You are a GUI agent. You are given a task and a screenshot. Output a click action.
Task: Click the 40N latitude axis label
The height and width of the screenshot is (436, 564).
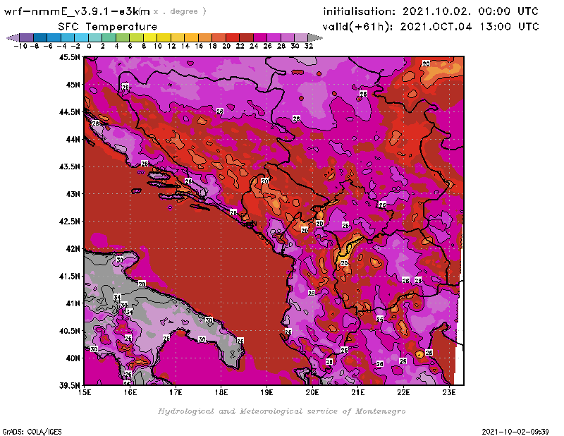click(x=73, y=358)
